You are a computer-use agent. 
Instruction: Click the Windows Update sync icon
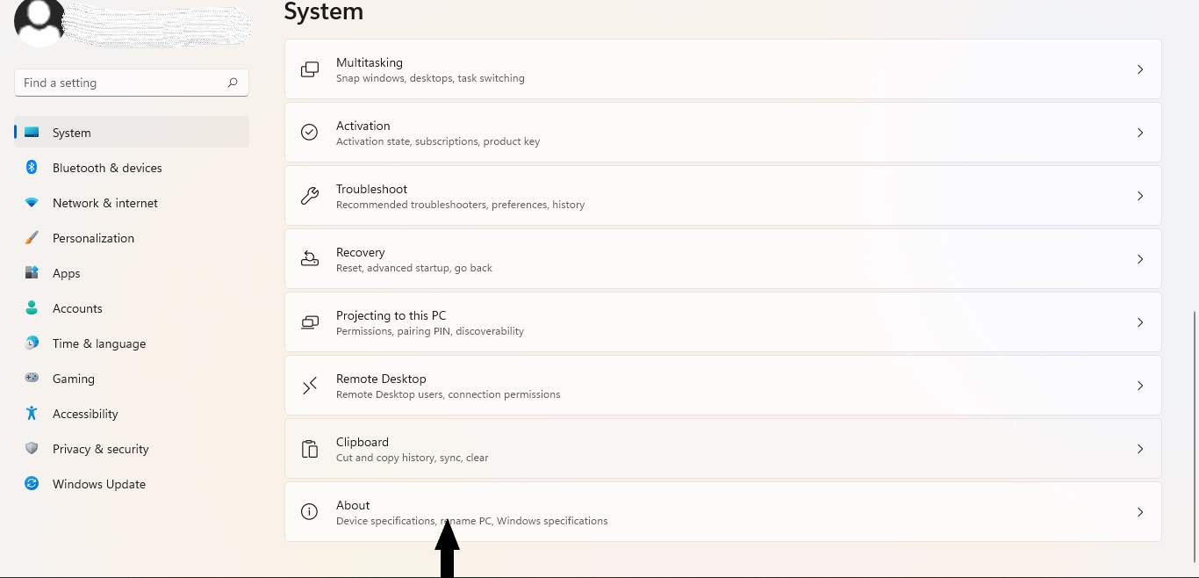coord(32,483)
